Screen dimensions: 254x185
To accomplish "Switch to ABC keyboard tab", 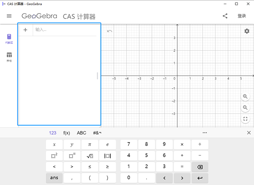I will [x=81, y=133].
